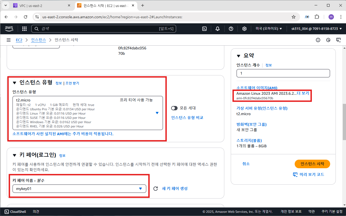
Task: Click the 인스턴스 시작 launch button
Action: pos(312,164)
